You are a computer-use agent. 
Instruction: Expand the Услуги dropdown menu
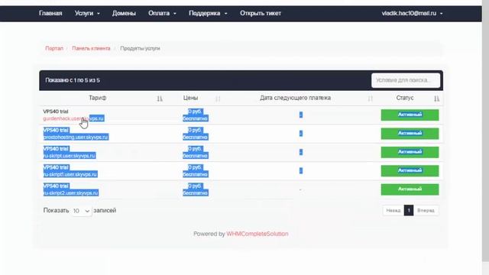(x=87, y=14)
